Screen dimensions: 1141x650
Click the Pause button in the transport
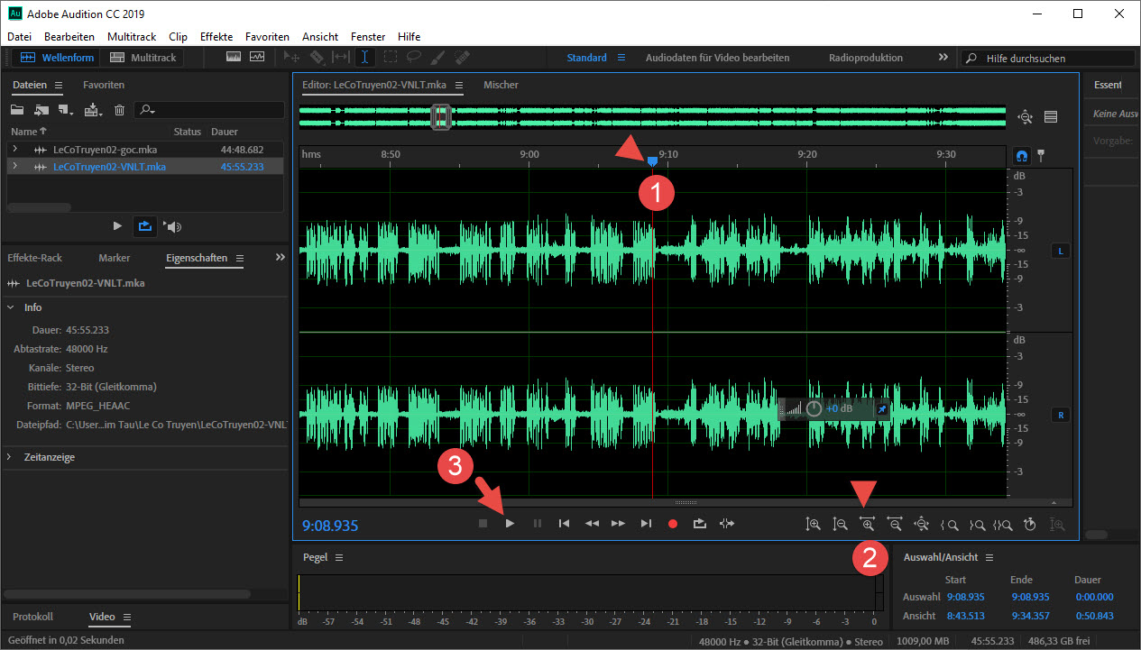538,523
